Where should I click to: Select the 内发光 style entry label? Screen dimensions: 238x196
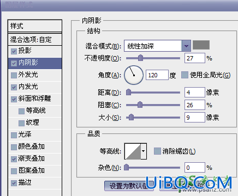28,87
